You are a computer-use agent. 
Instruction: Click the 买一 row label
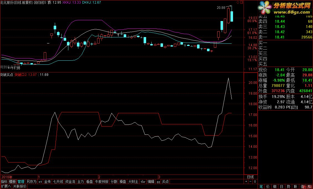(263, 43)
